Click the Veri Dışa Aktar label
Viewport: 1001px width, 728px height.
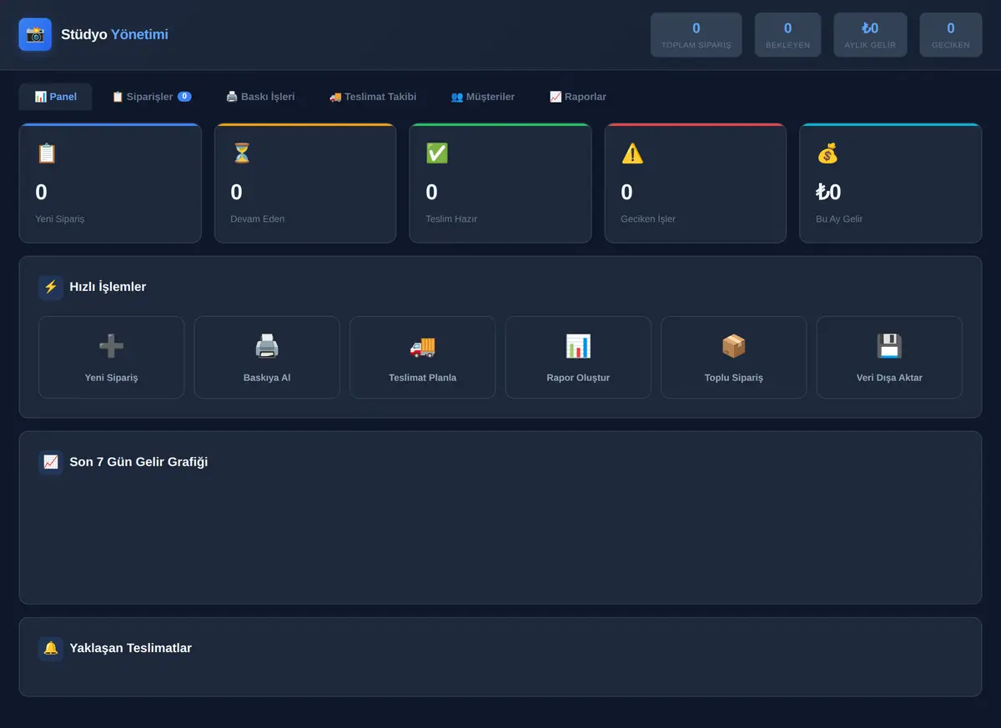[x=889, y=378]
